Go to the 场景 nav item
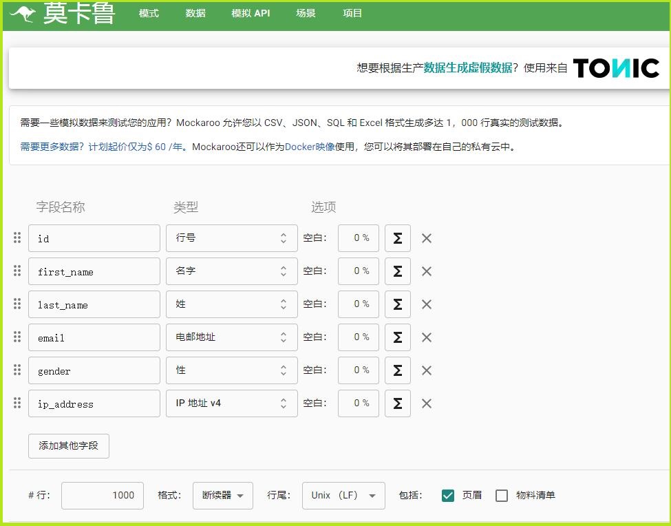 (x=306, y=14)
